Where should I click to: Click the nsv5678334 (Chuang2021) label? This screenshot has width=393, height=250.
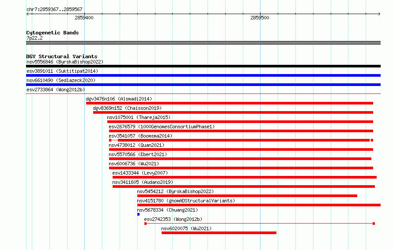tap(167, 210)
